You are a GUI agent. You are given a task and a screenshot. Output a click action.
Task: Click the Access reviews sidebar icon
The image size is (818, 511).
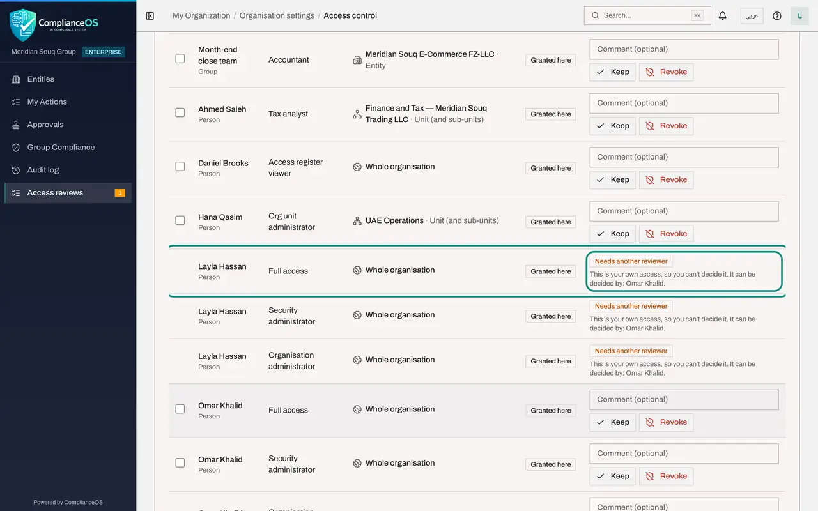click(x=16, y=193)
